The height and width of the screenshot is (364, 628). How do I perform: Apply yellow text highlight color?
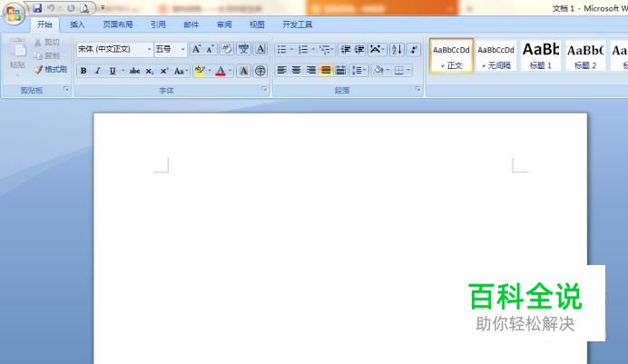coord(200,71)
